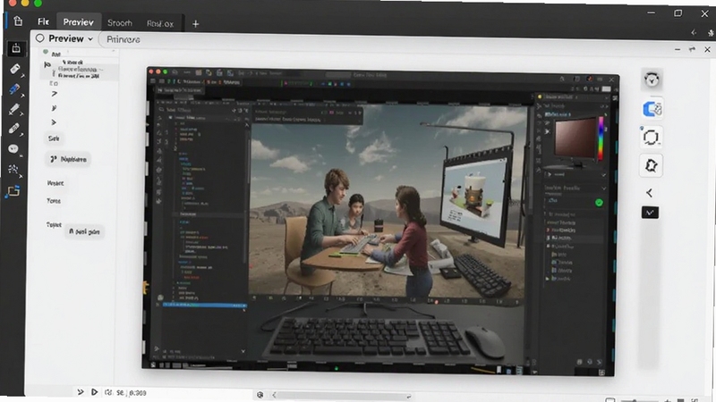This screenshot has height=402, width=716.
Task: Click the Diçblere pill button in sidebar
Action: [x=68, y=159]
